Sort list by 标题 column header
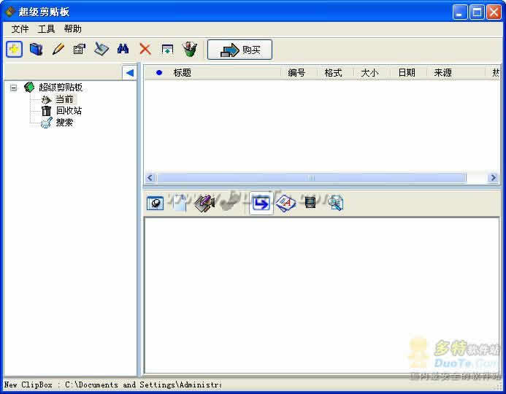 (183, 73)
